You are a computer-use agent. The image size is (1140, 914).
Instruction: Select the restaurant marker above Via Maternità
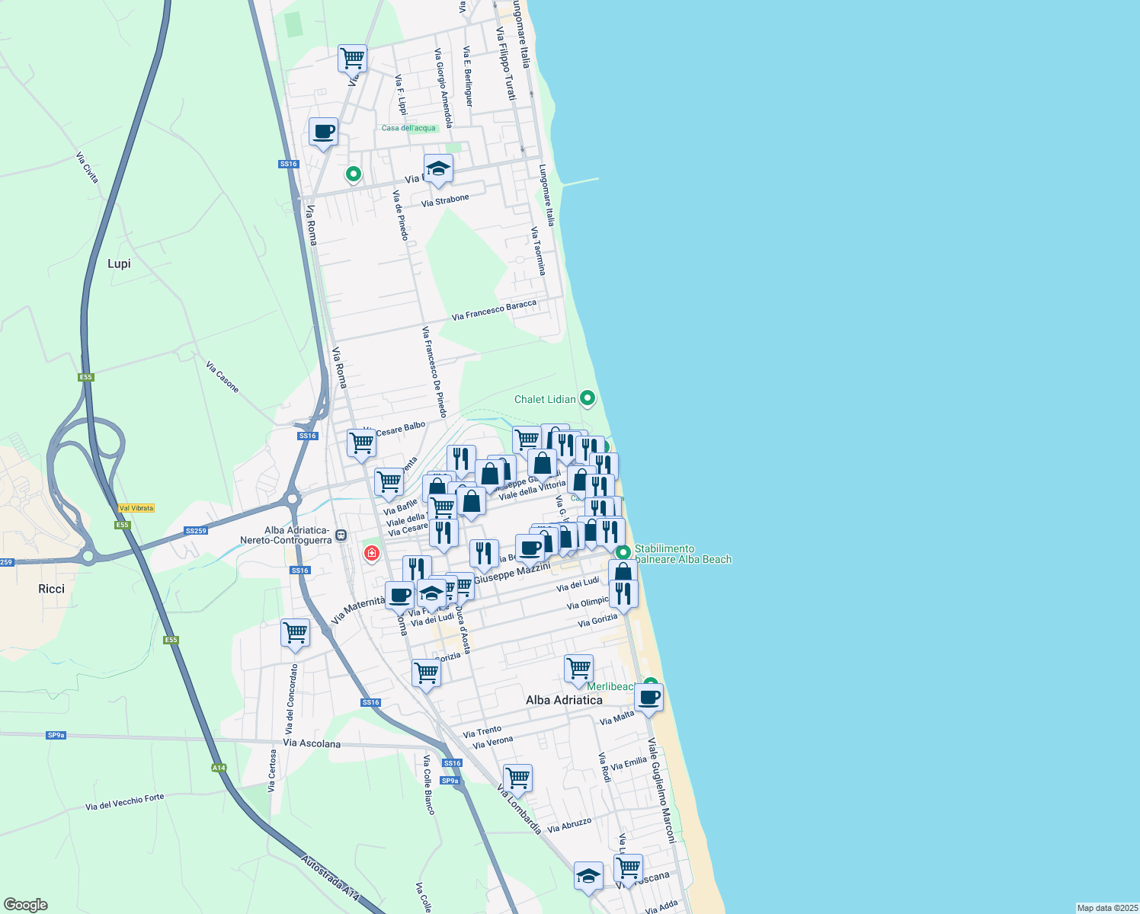[417, 570]
